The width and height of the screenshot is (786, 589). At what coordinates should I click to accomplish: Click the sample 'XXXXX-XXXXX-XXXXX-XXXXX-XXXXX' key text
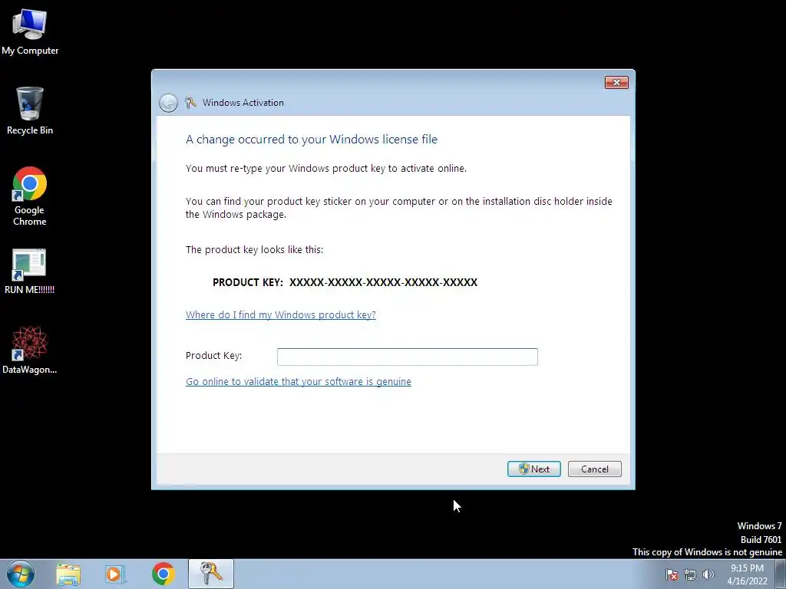pos(384,282)
